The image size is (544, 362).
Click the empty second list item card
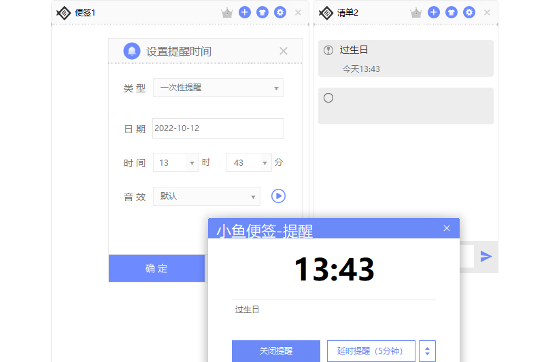[x=406, y=106]
